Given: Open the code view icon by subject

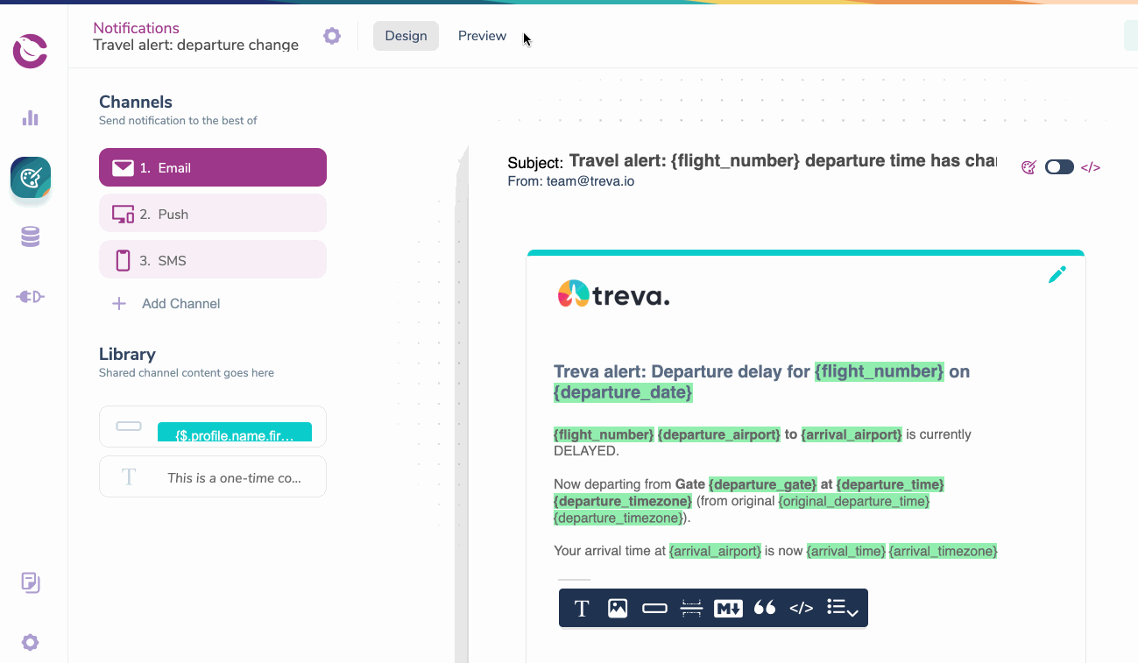Looking at the screenshot, I should (x=1091, y=167).
